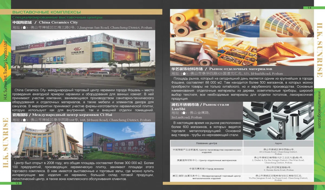
Task: Click title 华艺装饰材料市场 / Рынок отделочных материалов
Action: [x=222, y=69]
